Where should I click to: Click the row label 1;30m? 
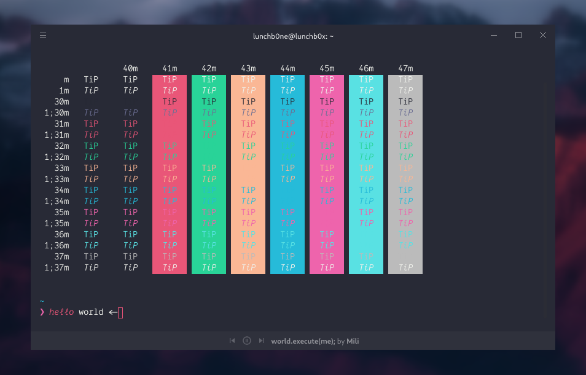point(57,112)
